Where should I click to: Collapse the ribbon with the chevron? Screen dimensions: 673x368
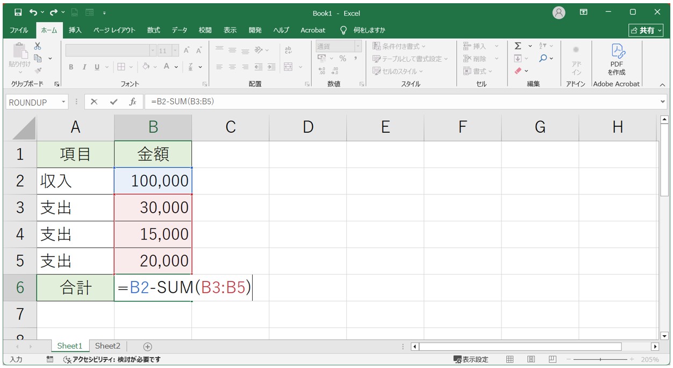pyautogui.click(x=662, y=84)
